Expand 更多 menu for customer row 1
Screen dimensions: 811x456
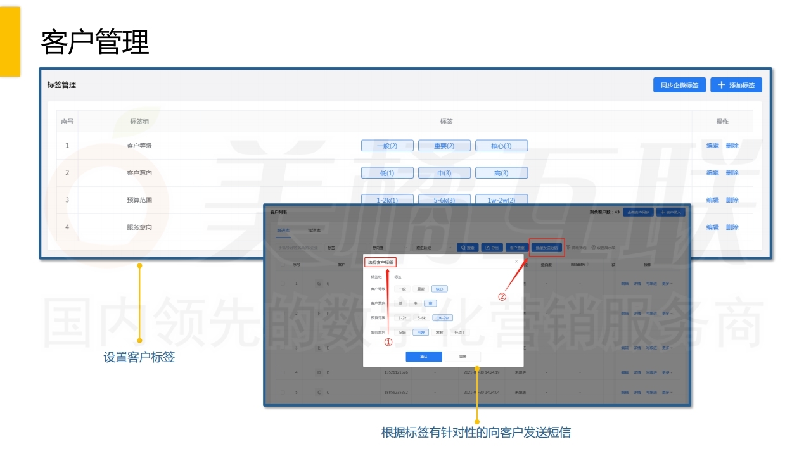tap(667, 284)
